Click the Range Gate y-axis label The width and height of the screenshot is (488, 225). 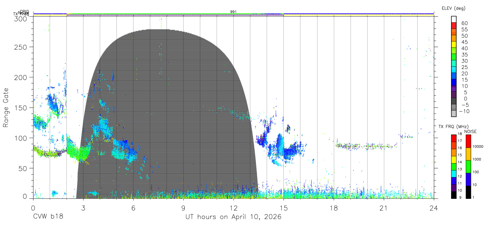[x=6, y=108]
